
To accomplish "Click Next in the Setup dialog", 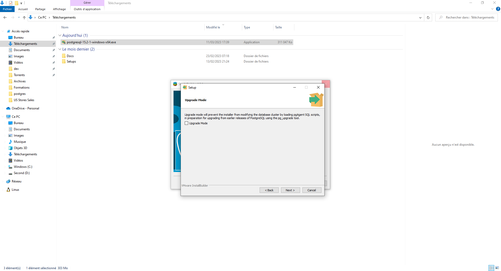I will pos(290,190).
